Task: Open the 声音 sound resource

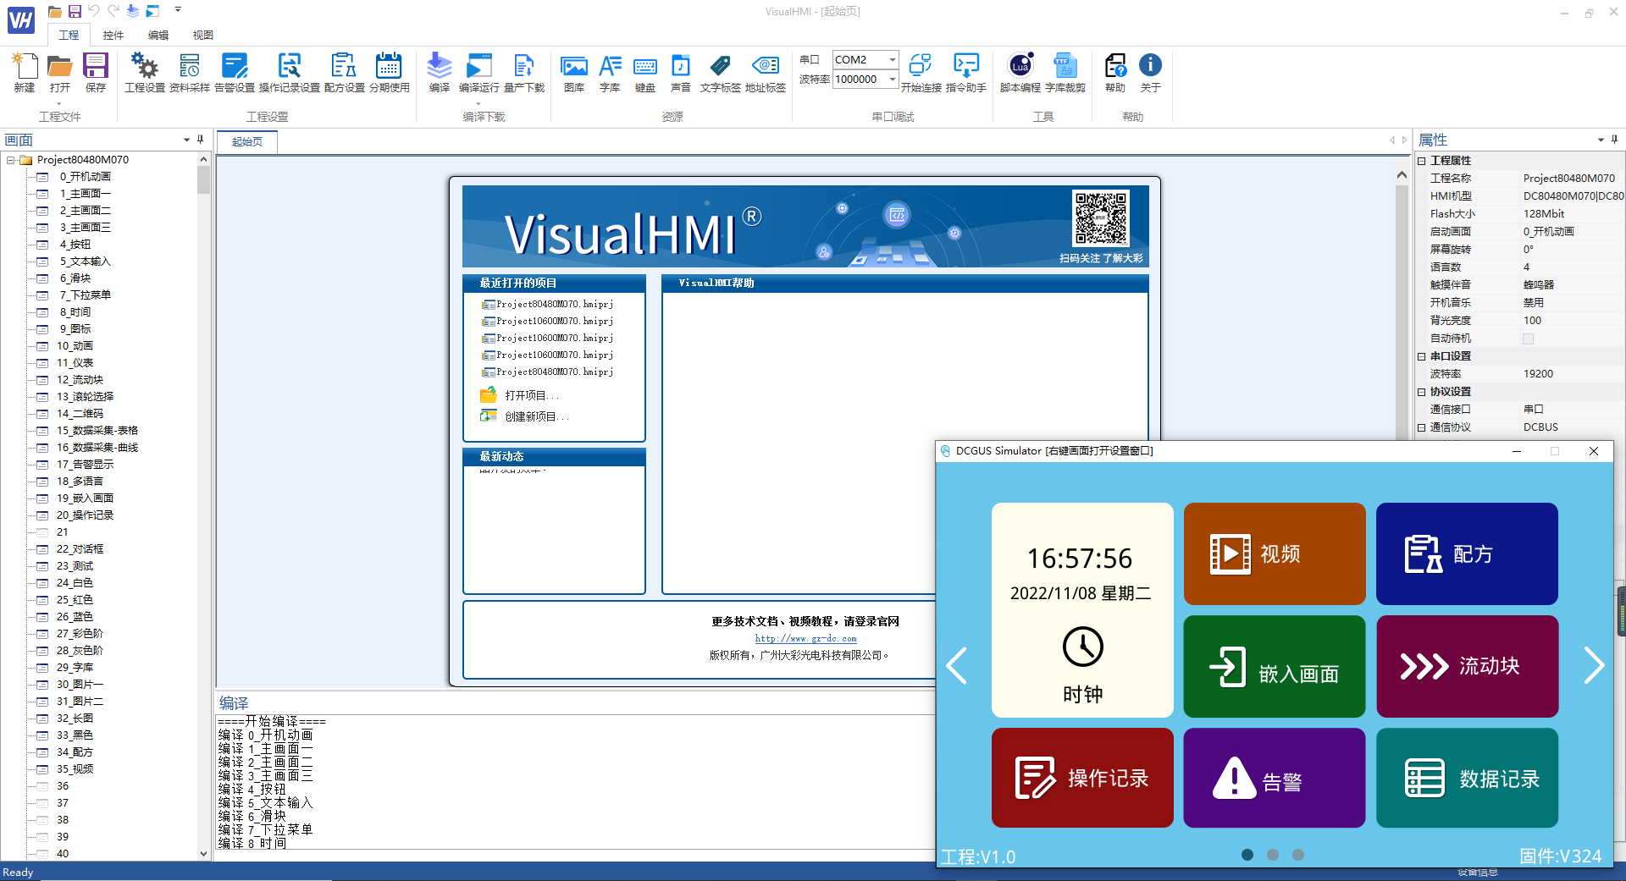Action: coord(681,72)
